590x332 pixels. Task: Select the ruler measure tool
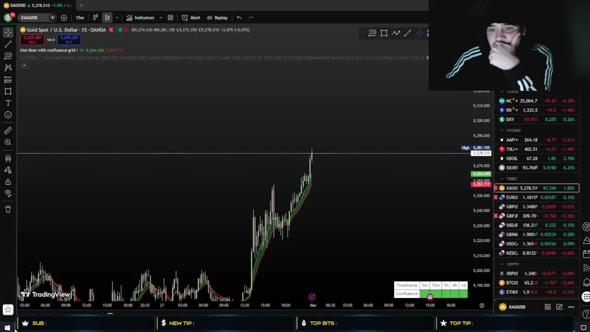8,130
